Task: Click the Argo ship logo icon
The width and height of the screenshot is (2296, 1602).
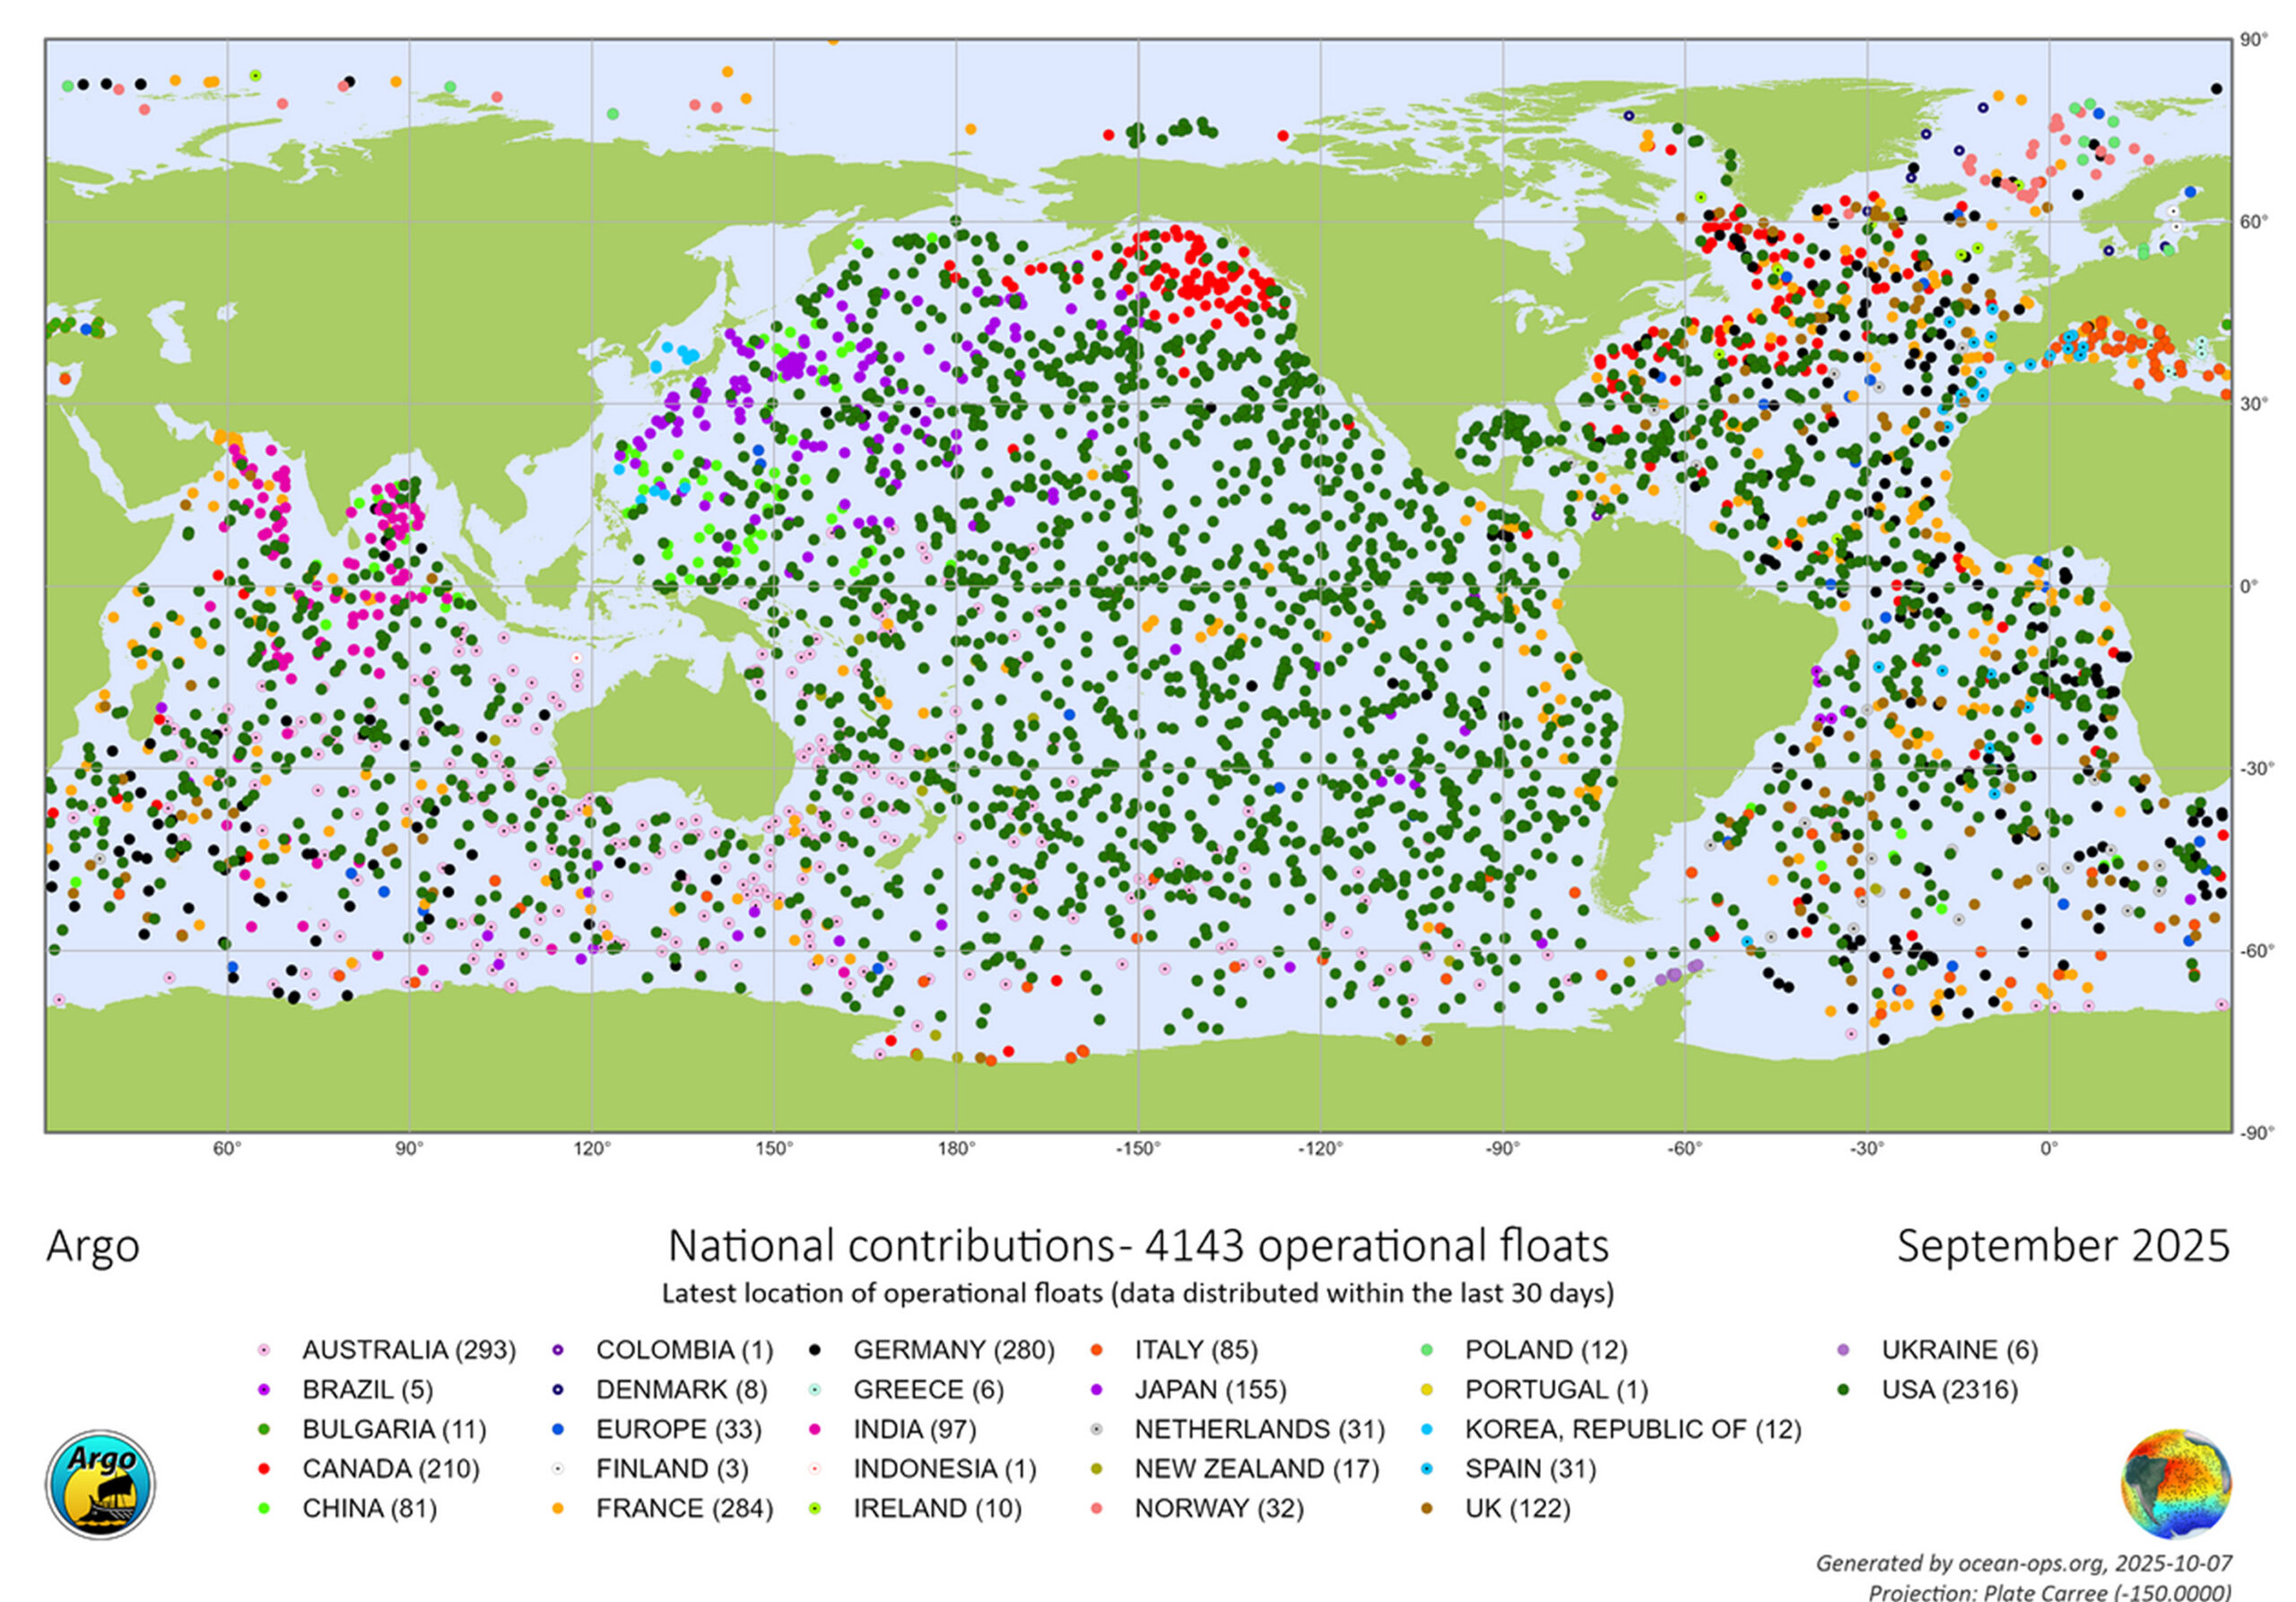Action: [100, 1484]
